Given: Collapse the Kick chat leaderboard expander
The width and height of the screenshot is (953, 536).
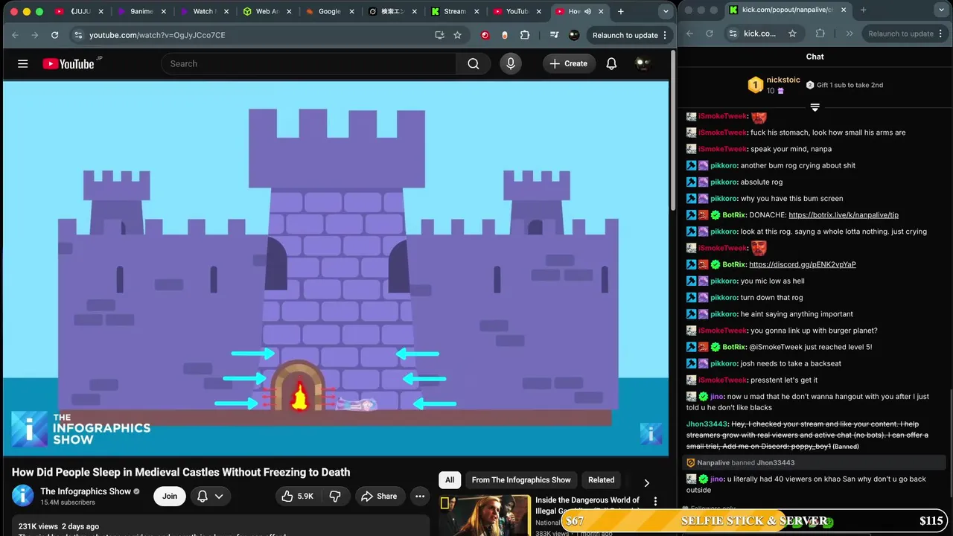Looking at the screenshot, I should tap(815, 108).
